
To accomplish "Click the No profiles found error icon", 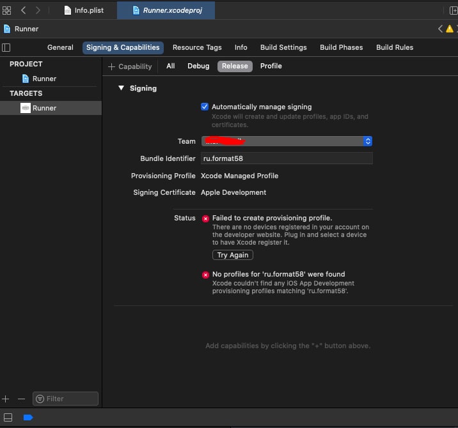I will 205,275.
